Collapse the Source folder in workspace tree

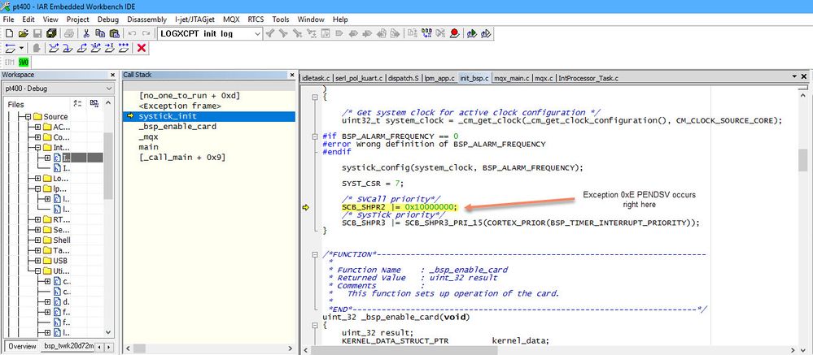point(28,117)
